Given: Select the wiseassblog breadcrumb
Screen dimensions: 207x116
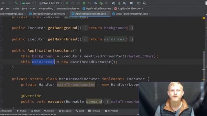Looking at the screenshot, I should pos(46,9).
